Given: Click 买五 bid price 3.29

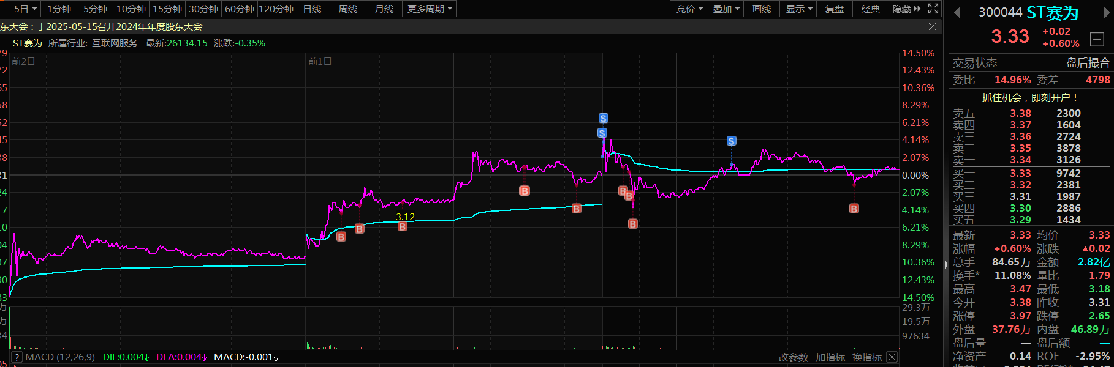Looking at the screenshot, I should 1021,220.
